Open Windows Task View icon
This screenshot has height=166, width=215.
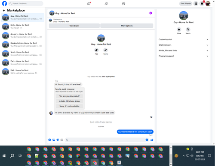tap(20, 156)
